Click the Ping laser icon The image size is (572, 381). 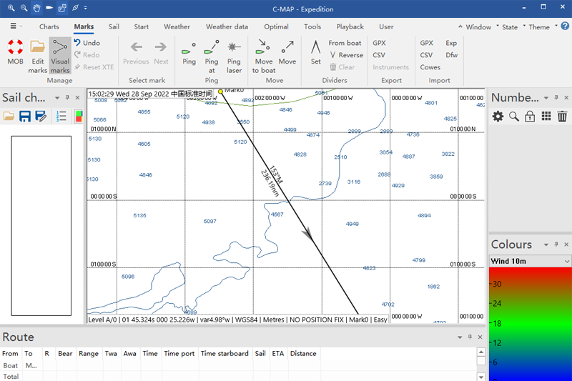pyautogui.click(x=234, y=47)
